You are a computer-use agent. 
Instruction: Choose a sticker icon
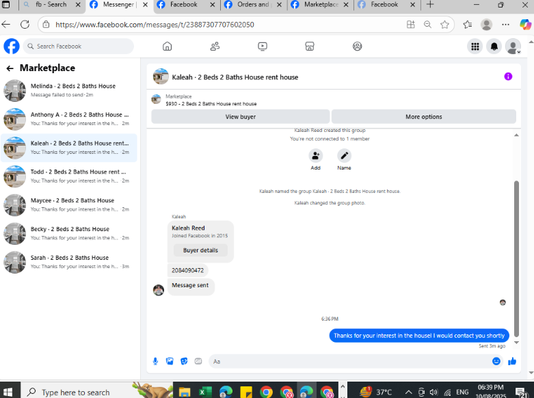click(x=184, y=361)
